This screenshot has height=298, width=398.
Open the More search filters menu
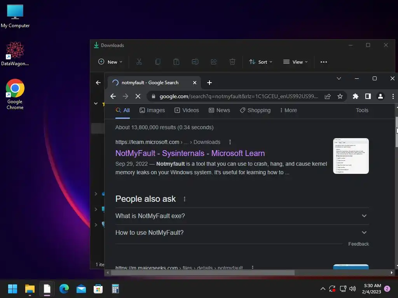point(288,110)
